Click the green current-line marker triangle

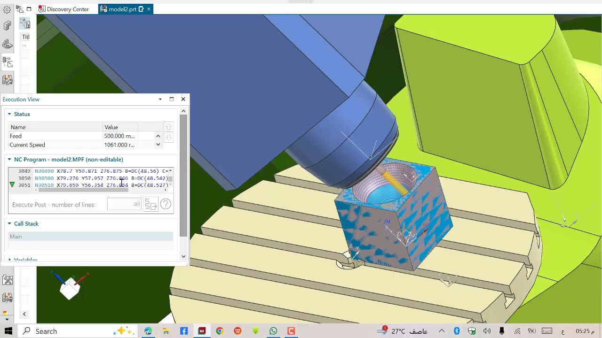tap(12, 185)
